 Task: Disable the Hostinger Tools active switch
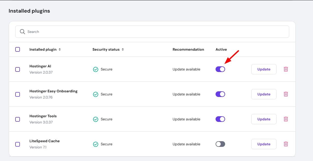click(x=220, y=119)
